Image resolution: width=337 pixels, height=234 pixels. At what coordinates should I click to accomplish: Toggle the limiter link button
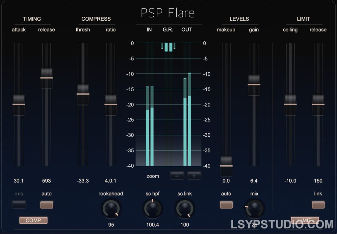tap(318, 205)
